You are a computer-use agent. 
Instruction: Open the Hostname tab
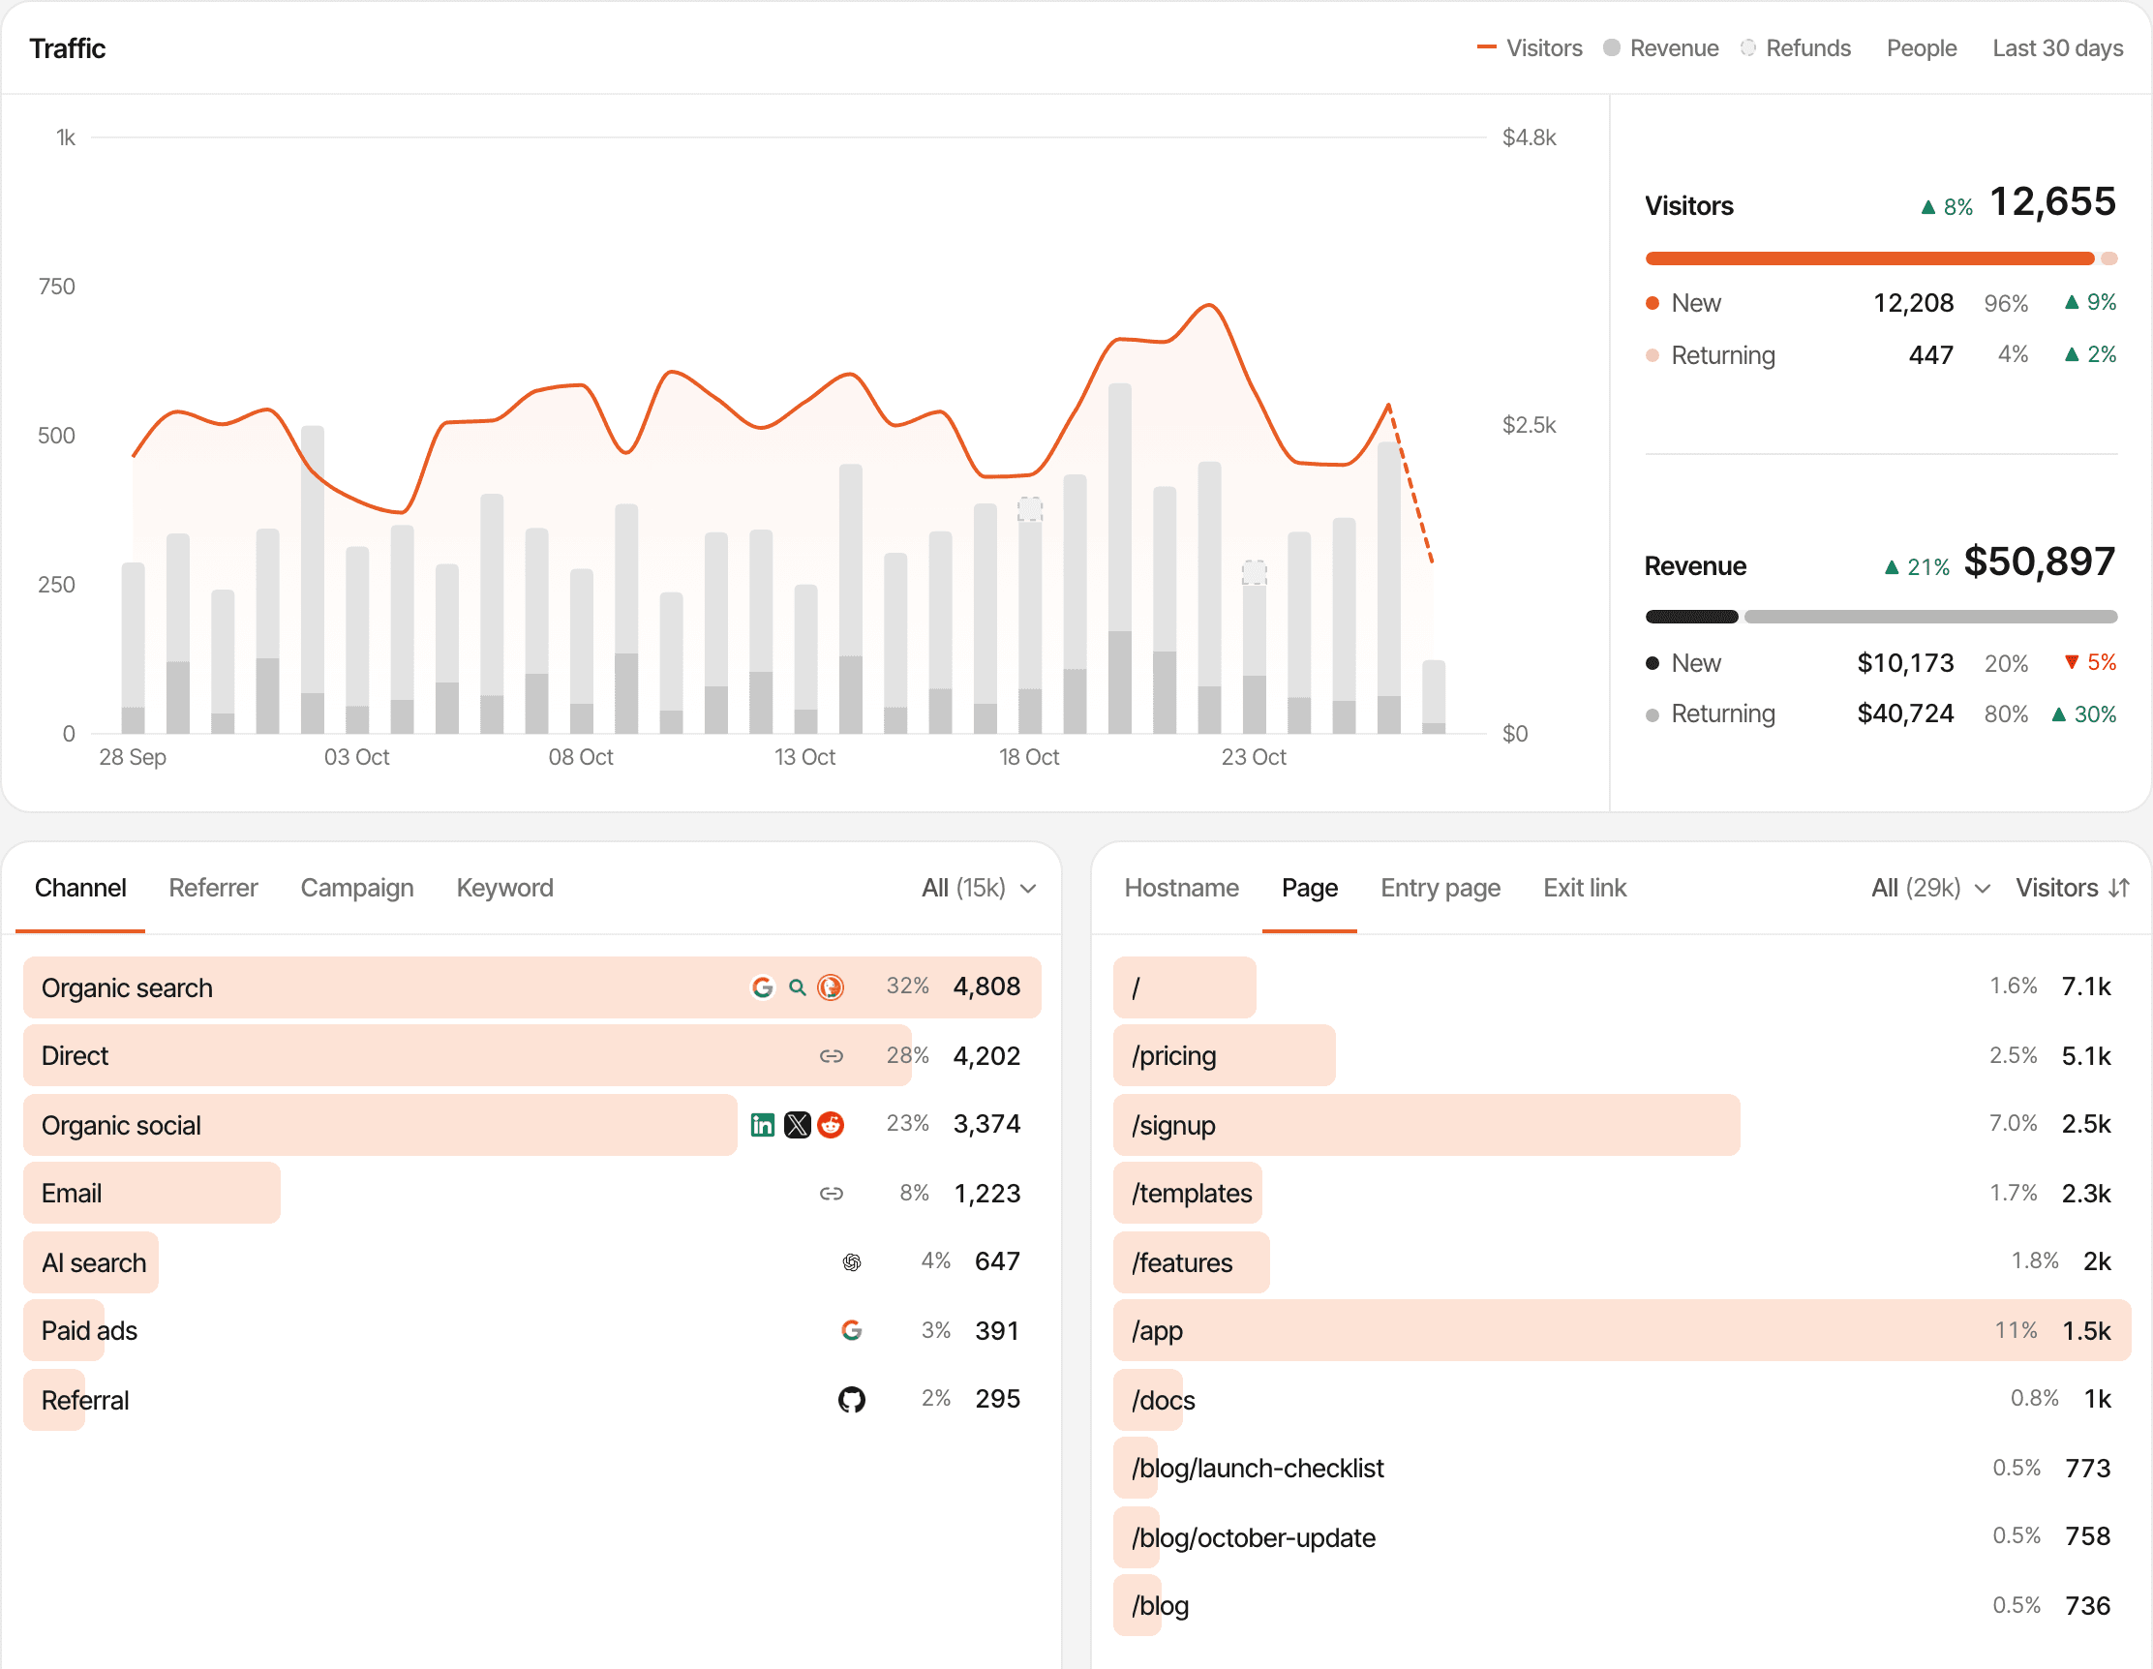pos(1181,888)
